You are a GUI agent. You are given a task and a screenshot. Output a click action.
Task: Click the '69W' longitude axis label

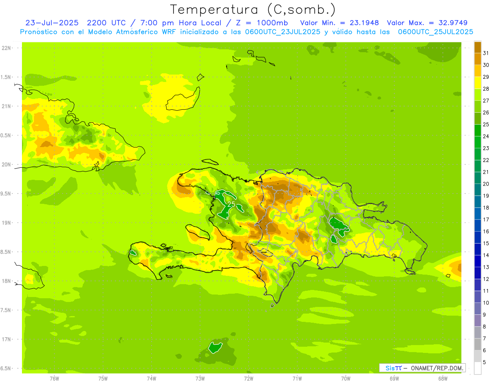point(394,378)
